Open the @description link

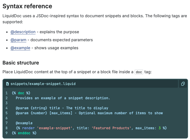point(23,32)
